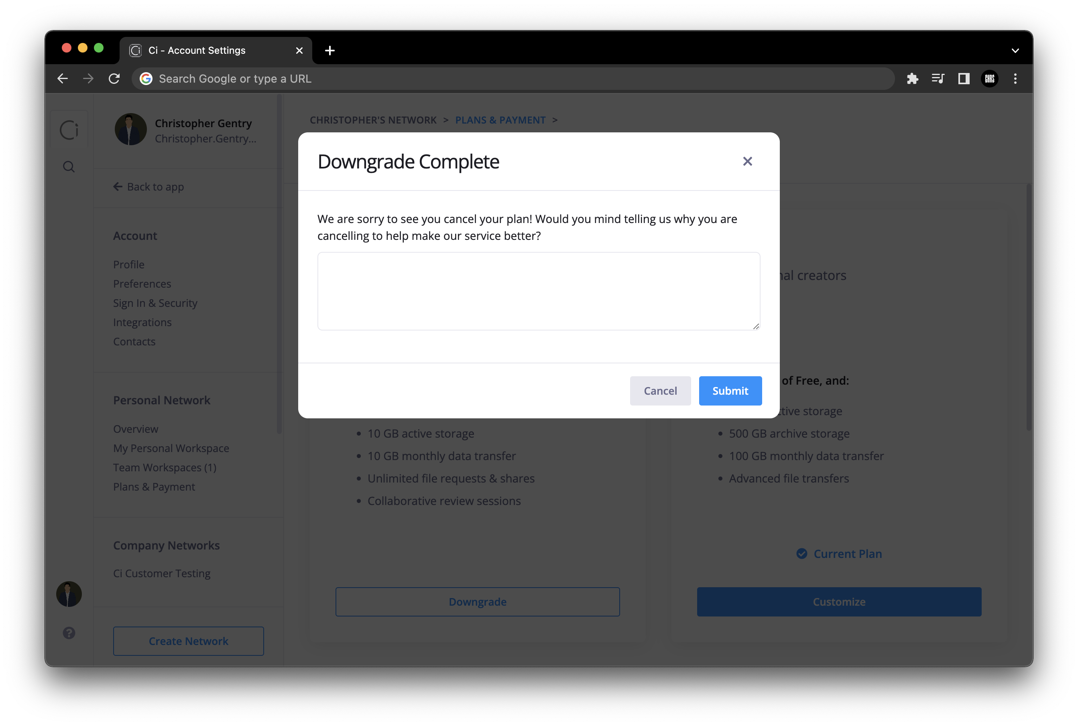Click the text area resize handle
The image size is (1078, 726).
(756, 326)
